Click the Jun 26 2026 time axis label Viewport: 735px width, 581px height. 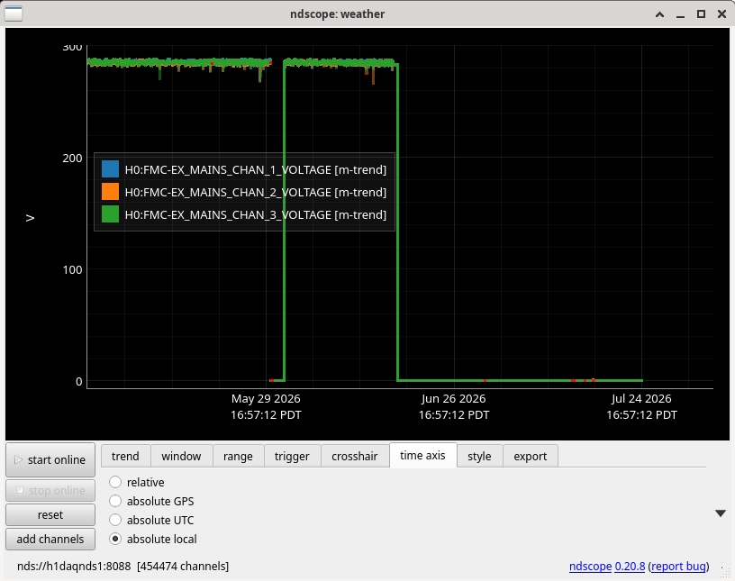tap(454, 406)
